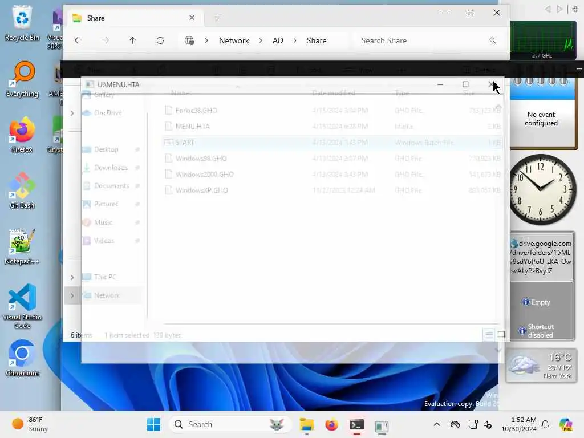Minimize the U:\MENU.HTA window
584x438 pixels.
click(440, 84)
